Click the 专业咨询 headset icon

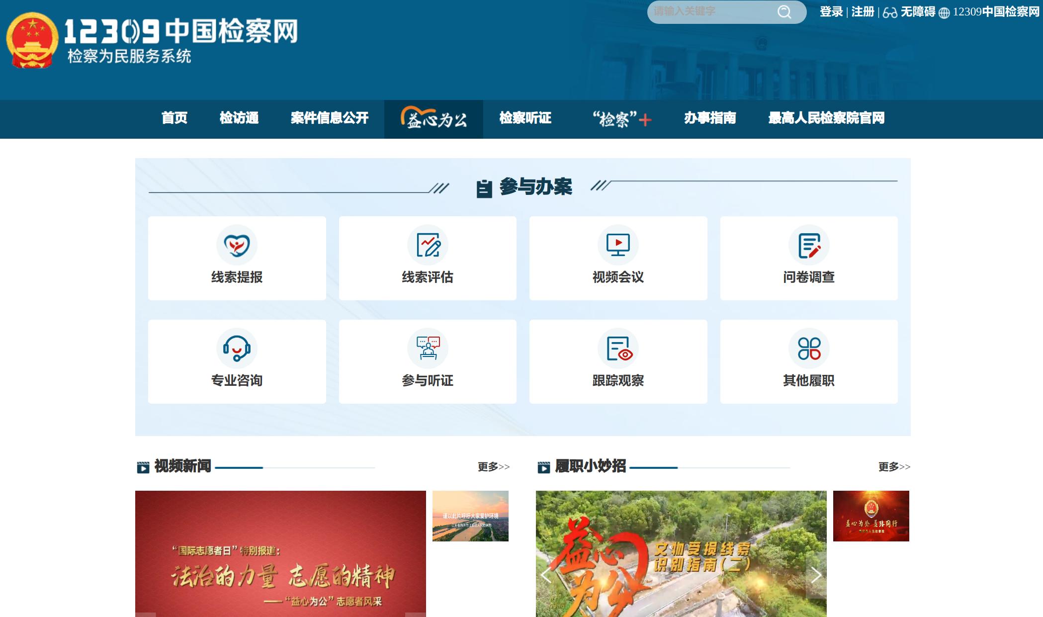pyautogui.click(x=237, y=348)
